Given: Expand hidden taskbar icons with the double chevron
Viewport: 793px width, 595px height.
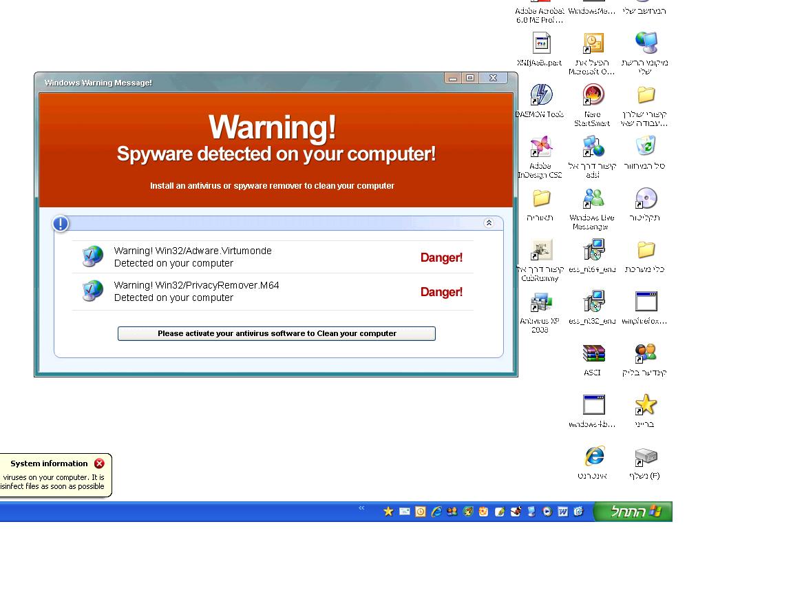Looking at the screenshot, I should (x=361, y=508).
